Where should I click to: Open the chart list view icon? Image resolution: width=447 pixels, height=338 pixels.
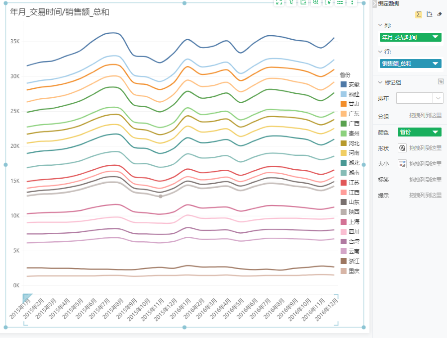[x=340, y=2]
